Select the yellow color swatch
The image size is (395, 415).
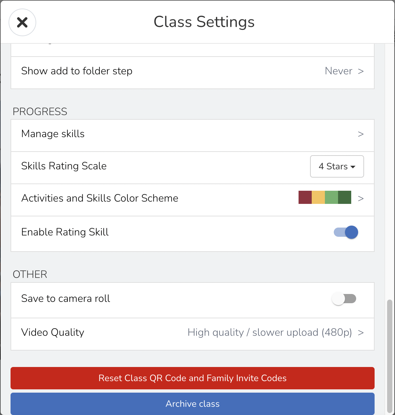tap(318, 197)
